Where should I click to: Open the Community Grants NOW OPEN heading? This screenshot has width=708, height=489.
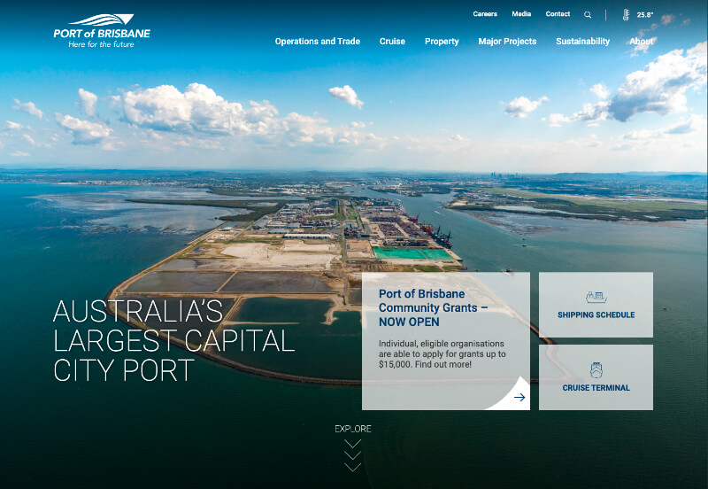click(x=434, y=307)
